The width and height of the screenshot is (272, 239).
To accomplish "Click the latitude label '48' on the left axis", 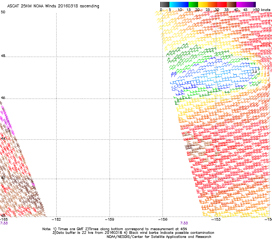I will (3, 56).
